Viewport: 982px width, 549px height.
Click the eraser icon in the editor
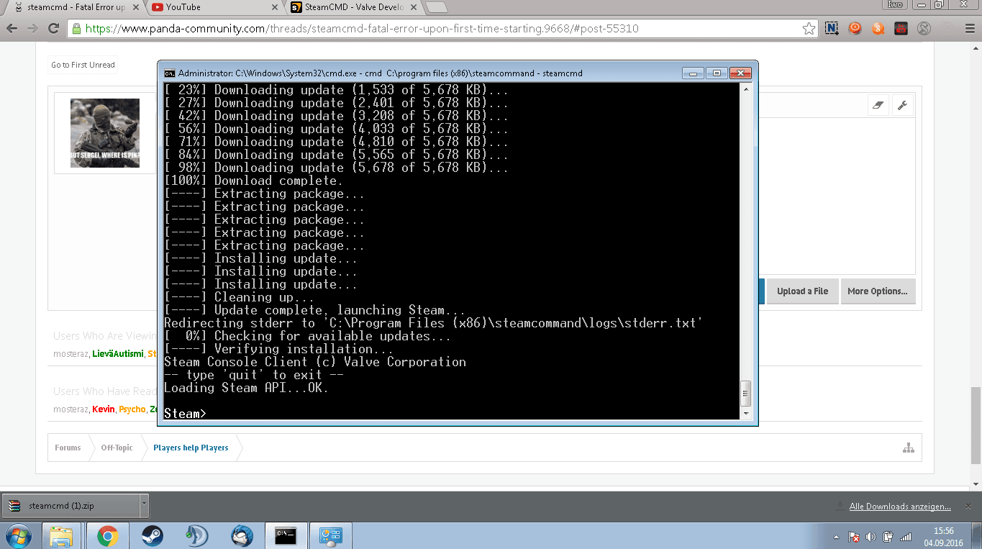(x=878, y=105)
